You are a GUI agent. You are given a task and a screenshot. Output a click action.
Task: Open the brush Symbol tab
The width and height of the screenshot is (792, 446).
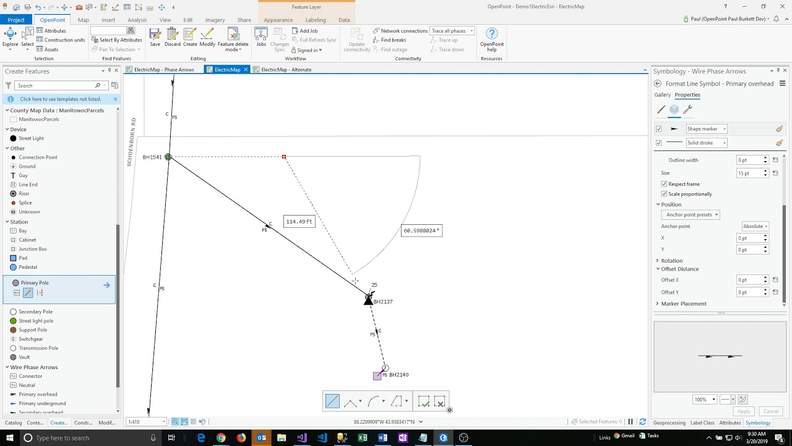661,110
